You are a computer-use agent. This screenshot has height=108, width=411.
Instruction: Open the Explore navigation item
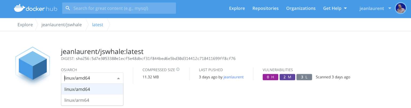pos(237,8)
